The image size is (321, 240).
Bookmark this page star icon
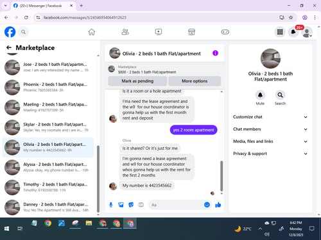point(291,17)
